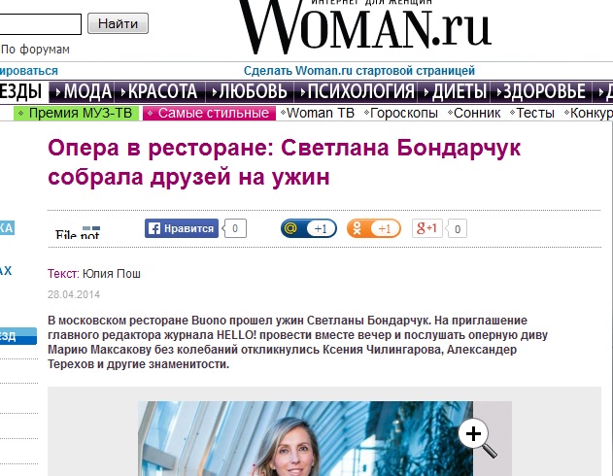Screen dimensions: 613x476
Task: Open the Гороскопы tab
Action: [400, 113]
